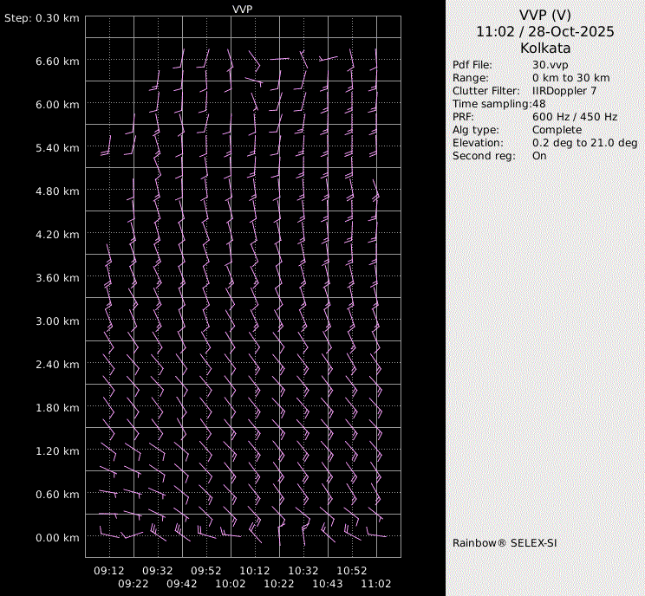Click the Step: 0.30 km label
This screenshot has width=645, height=596.
(42, 18)
